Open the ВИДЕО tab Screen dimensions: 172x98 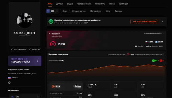[x=70, y=4]
